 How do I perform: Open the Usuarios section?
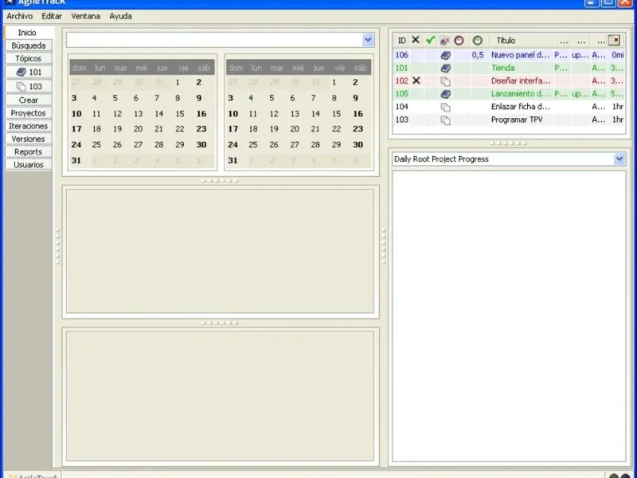[x=29, y=165]
